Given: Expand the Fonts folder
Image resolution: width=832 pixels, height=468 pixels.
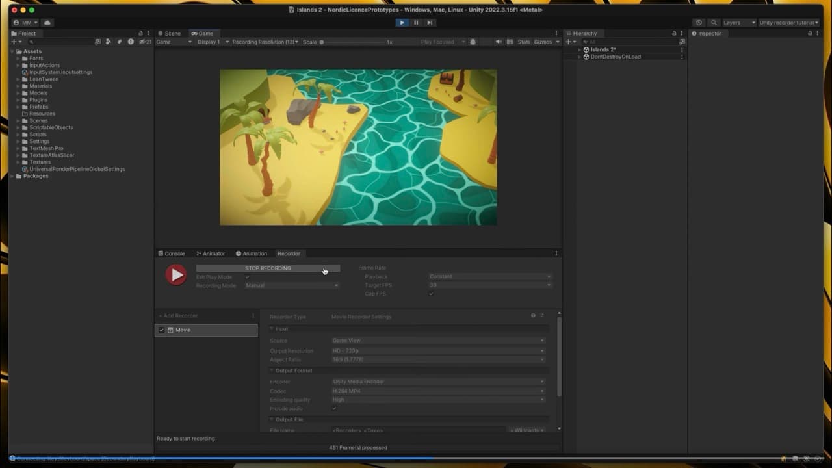Looking at the screenshot, I should [x=18, y=58].
